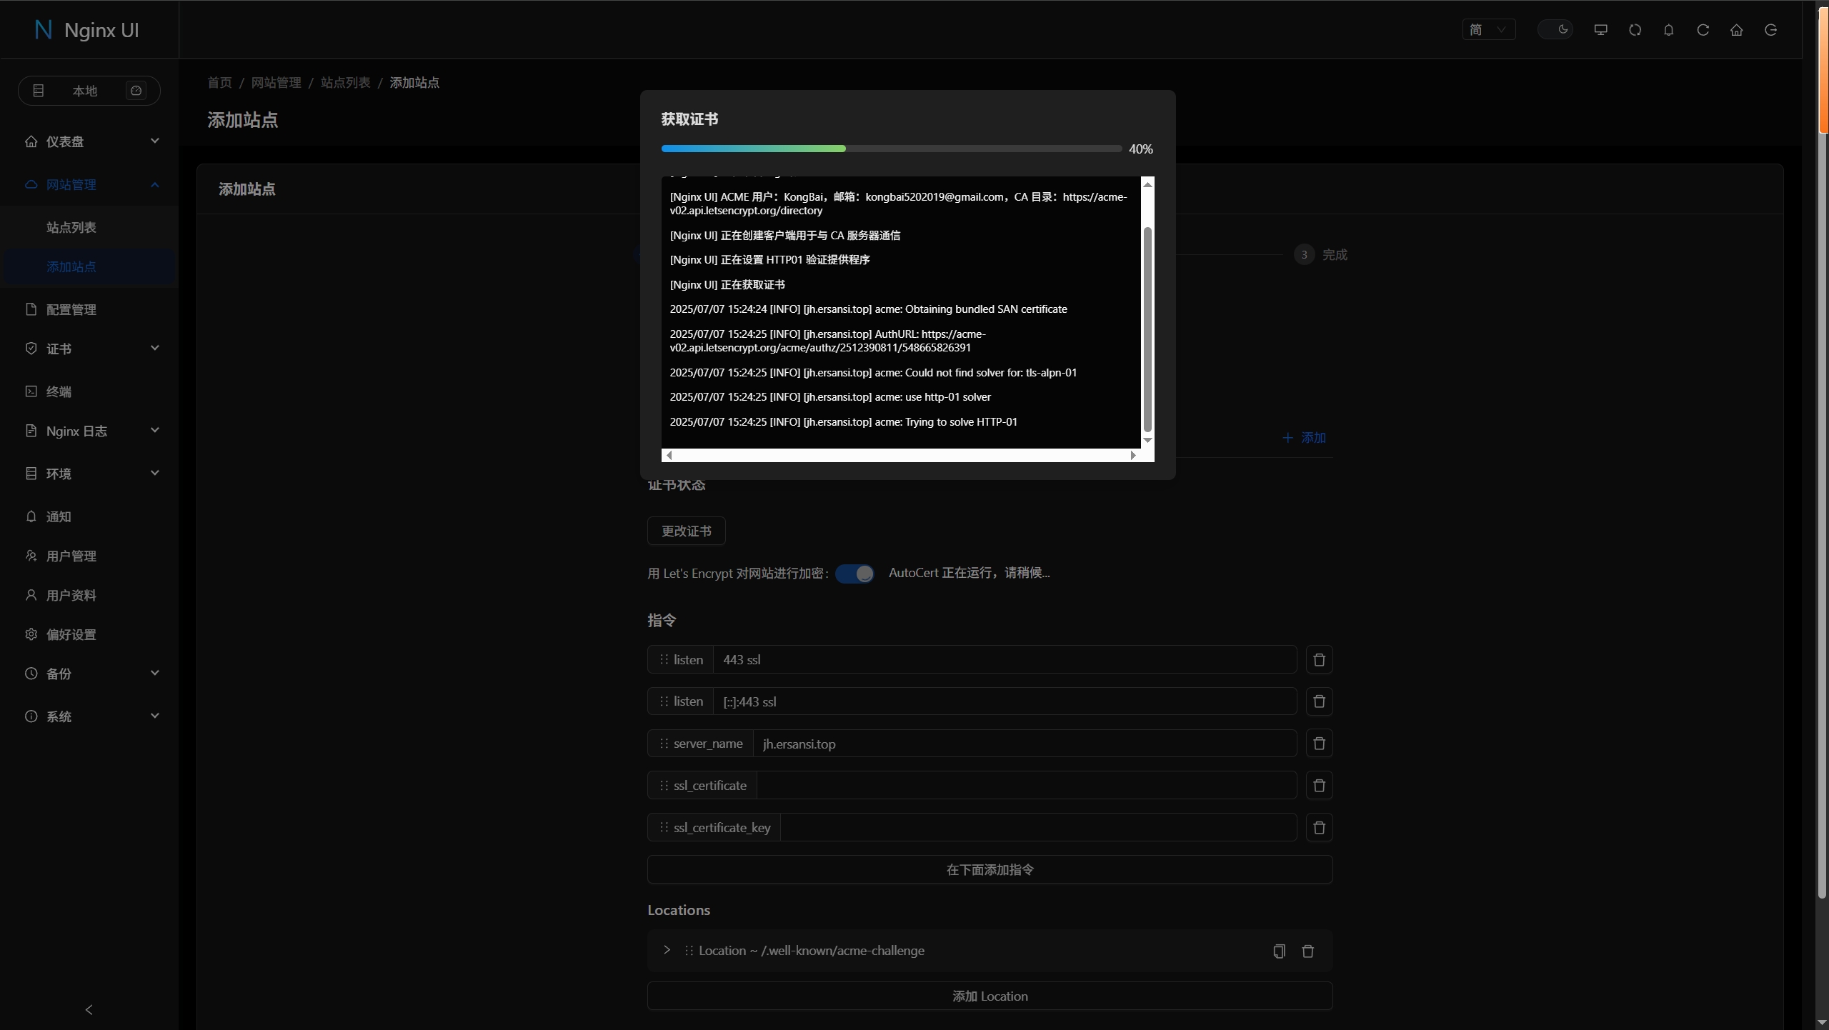
Task: Expand the 仪表盘 menu chevron
Action: tap(155, 141)
